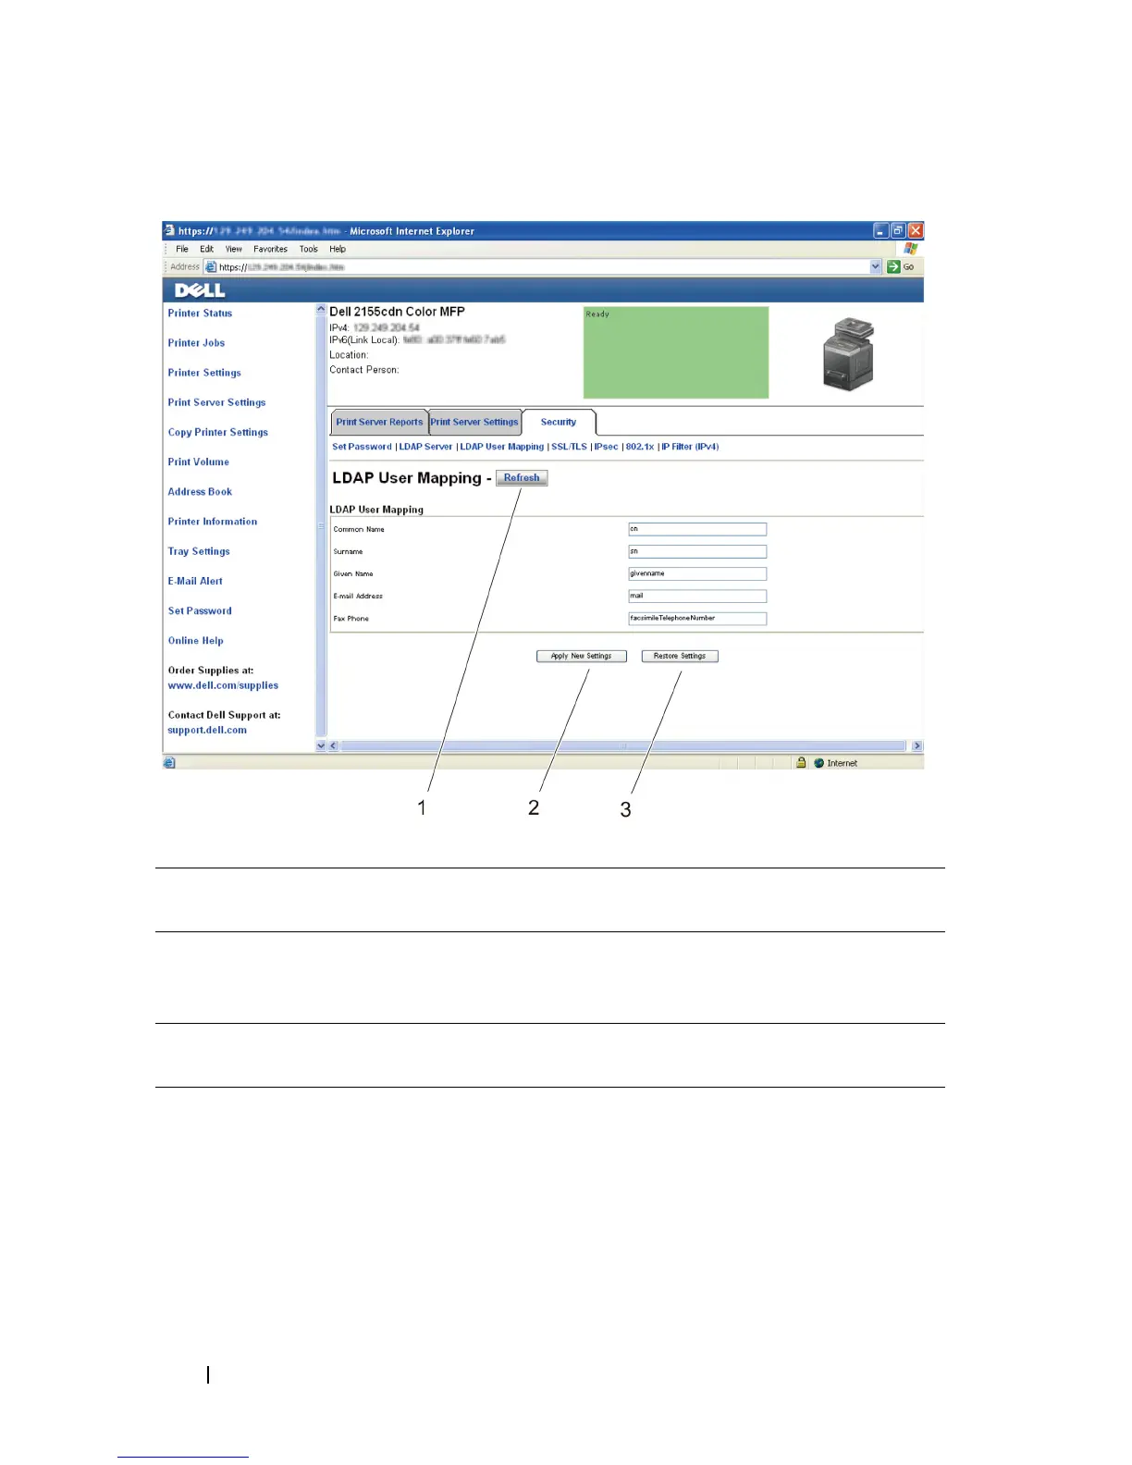Viewport: 1132px width, 1465px height.
Task: Open Printer Jobs in sidebar
Action: (x=196, y=343)
